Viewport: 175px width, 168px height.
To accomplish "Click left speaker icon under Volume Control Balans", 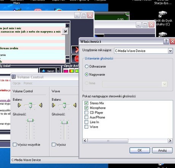I will [19, 105].
